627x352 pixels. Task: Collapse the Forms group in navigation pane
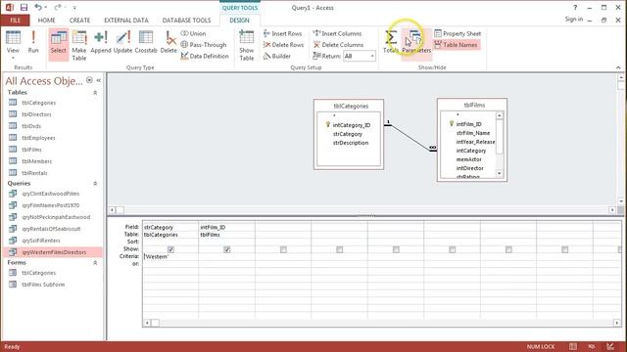(x=95, y=263)
